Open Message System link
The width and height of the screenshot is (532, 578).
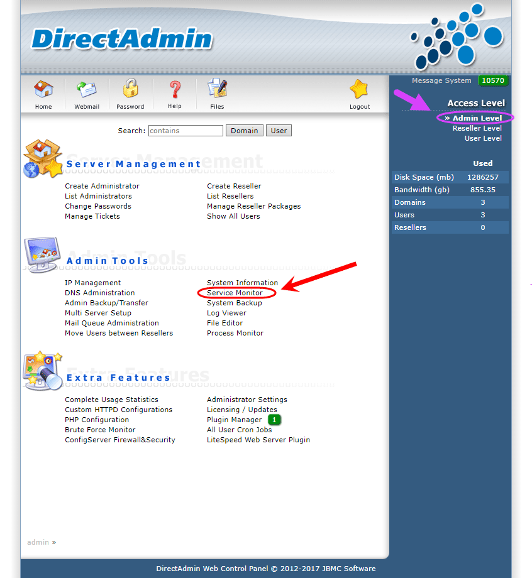(x=441, y=80)
